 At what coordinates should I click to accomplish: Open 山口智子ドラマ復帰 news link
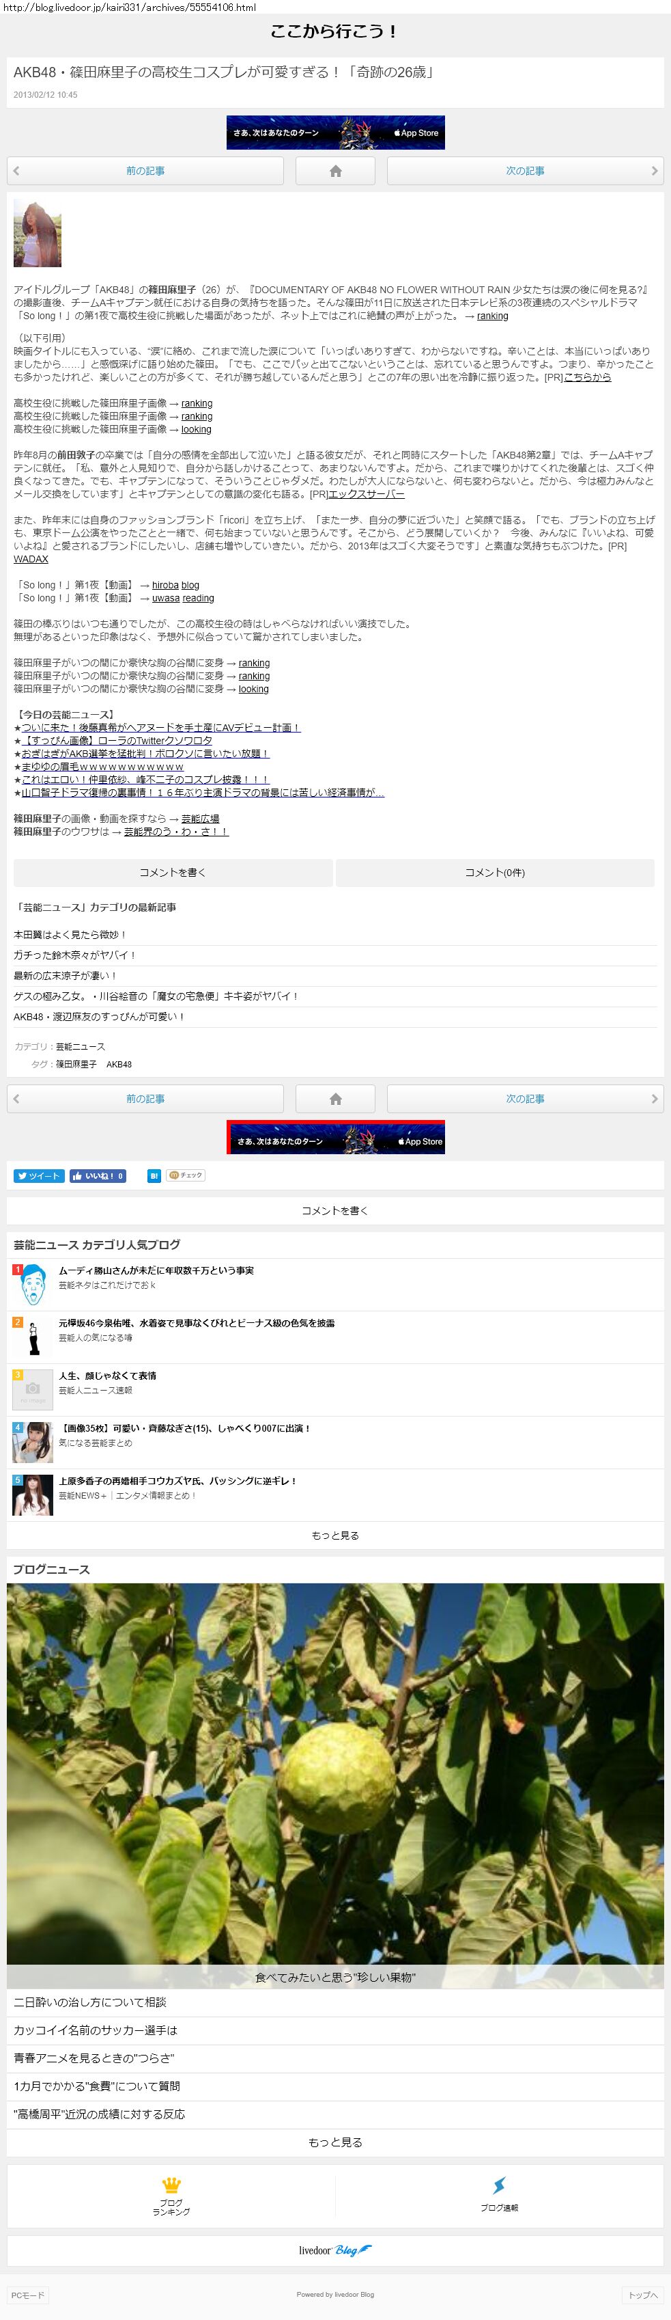click(202, 793)
